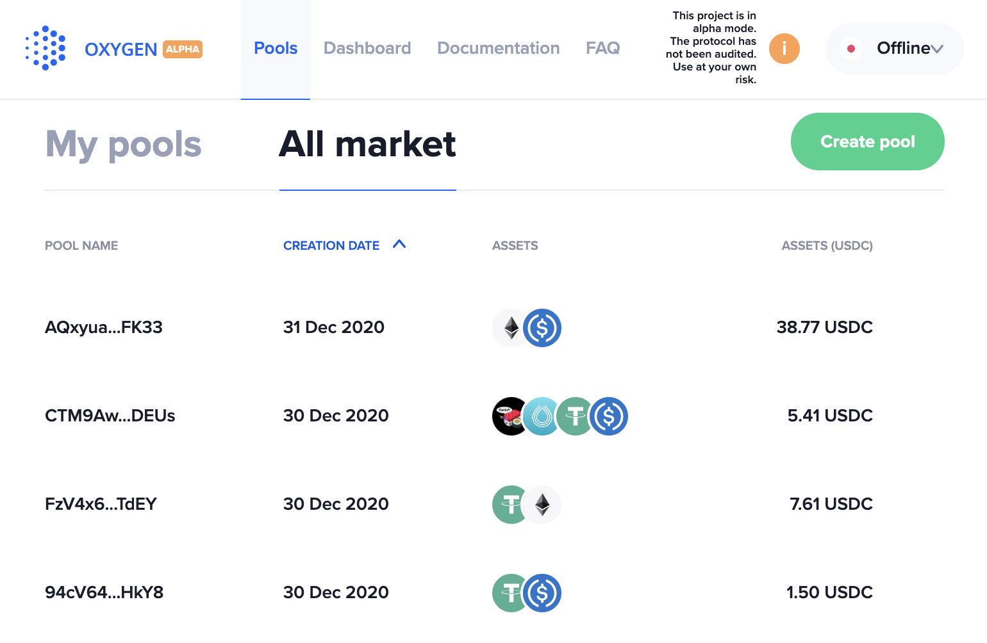Sort pools by Creation Date column header
This screenshot has width=987, height=643.
[331, 246]
